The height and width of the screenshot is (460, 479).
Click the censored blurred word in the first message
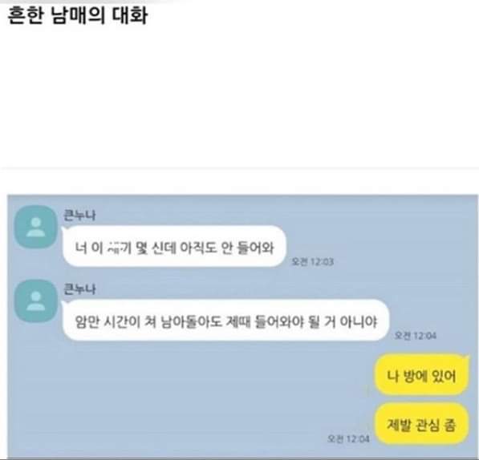(x=119, y=248)
